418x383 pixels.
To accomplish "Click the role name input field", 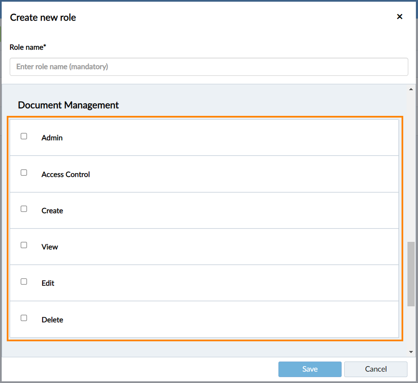I will pos(209,67).
